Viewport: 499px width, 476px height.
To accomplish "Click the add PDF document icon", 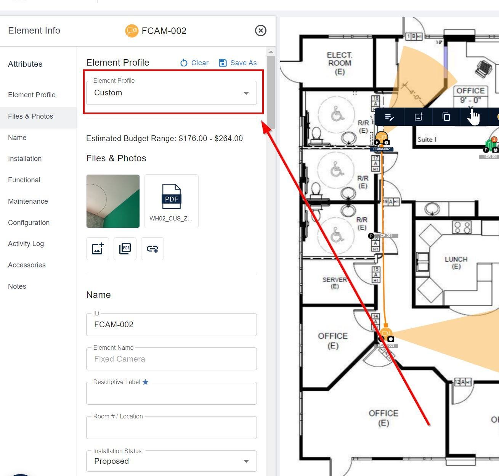I will (125, 248).
